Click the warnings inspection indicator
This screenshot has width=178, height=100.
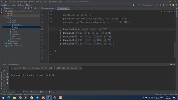(x=165, y=11)
